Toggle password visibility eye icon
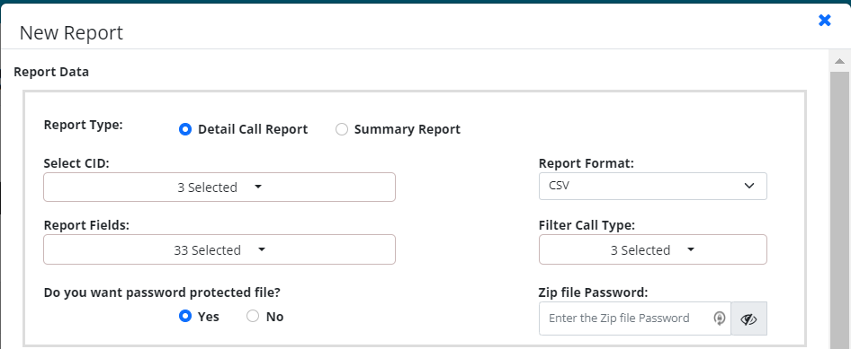The width and height of the screenshot is (851, 349). (749, 318)
